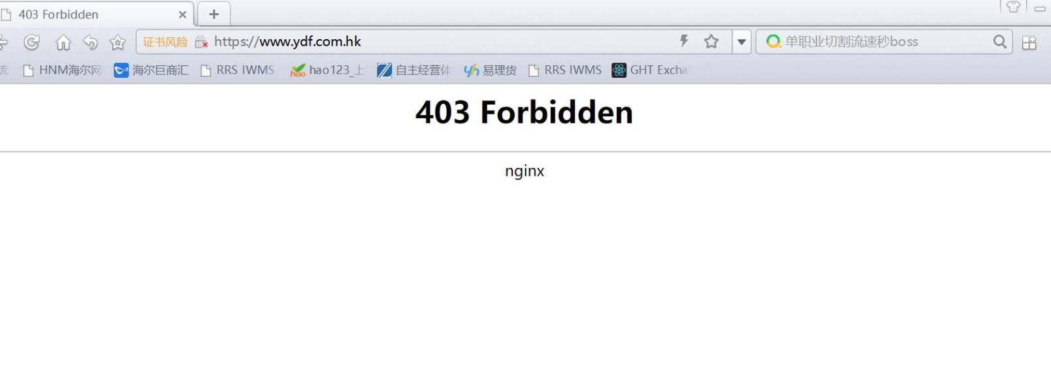
Task: Open a new tab with the plus button
Action: tap(214, 14)
